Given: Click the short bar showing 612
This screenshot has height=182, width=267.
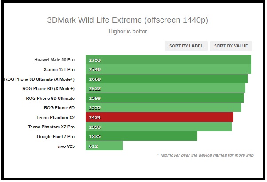Looking at the screenshot, I should coord(104,146).
